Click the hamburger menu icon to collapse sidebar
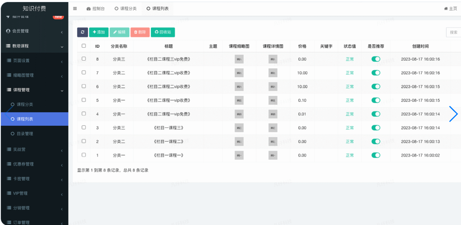This screenshot has height=225, width=461. tap(75, 9)
